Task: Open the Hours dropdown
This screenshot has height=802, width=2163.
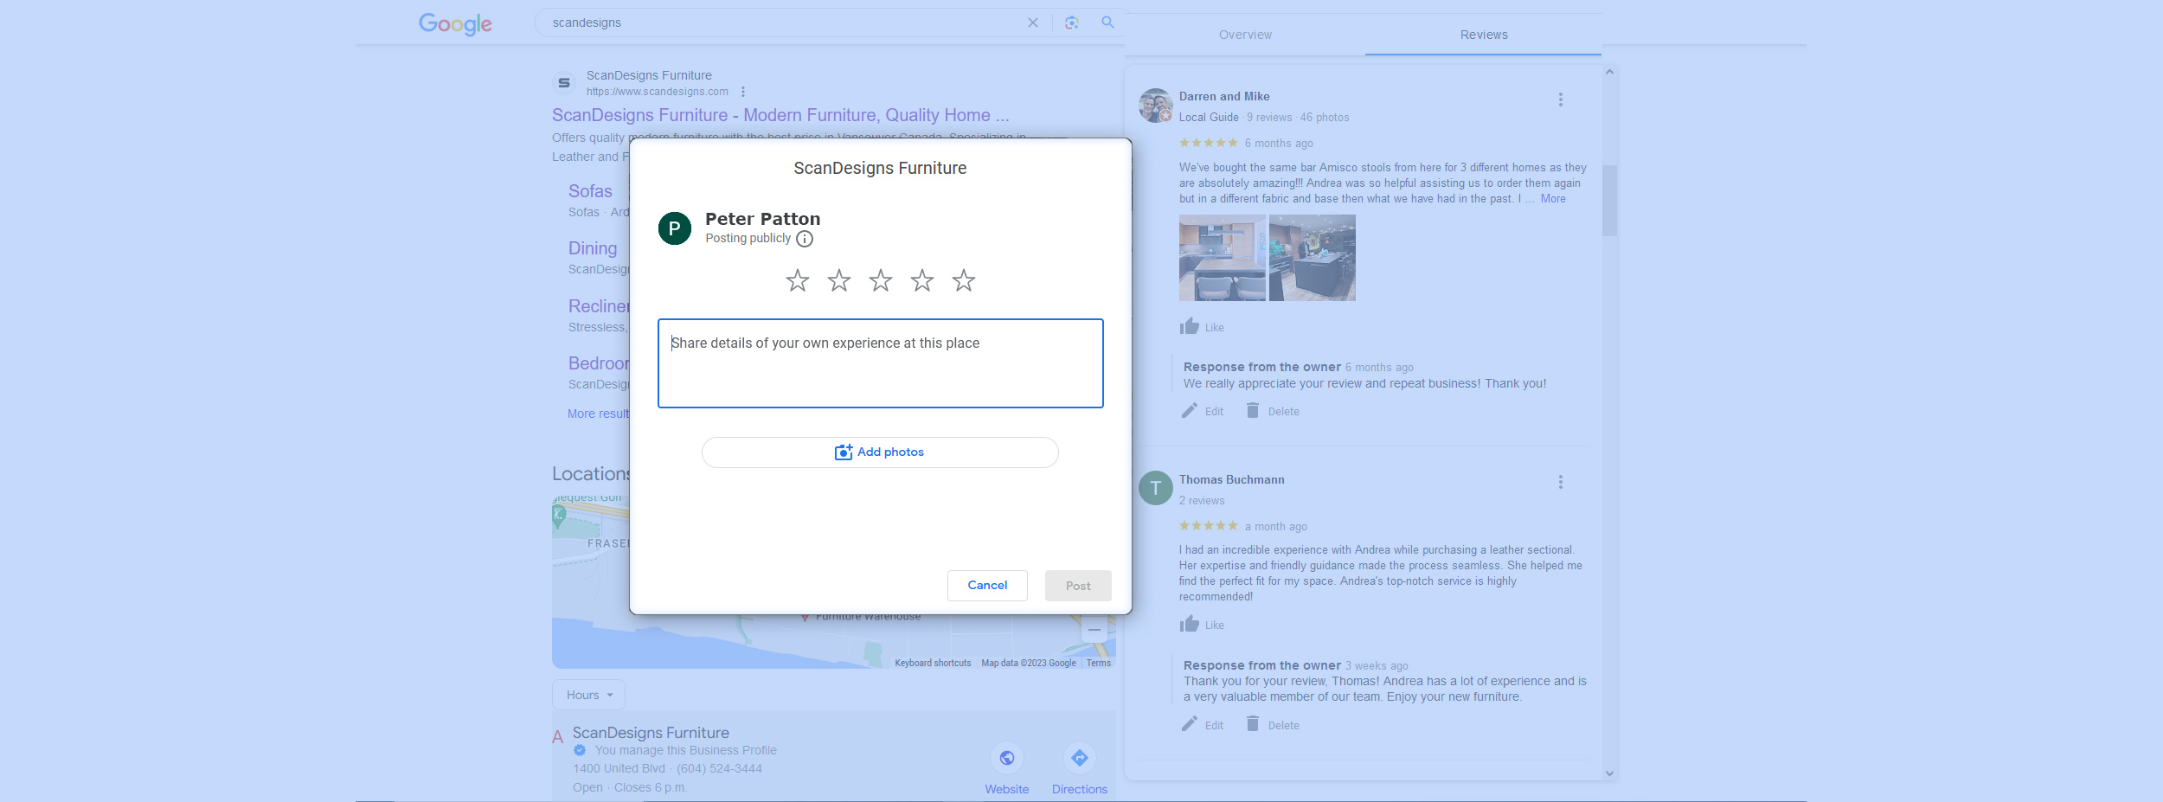Action: click(x=588, y=694)
